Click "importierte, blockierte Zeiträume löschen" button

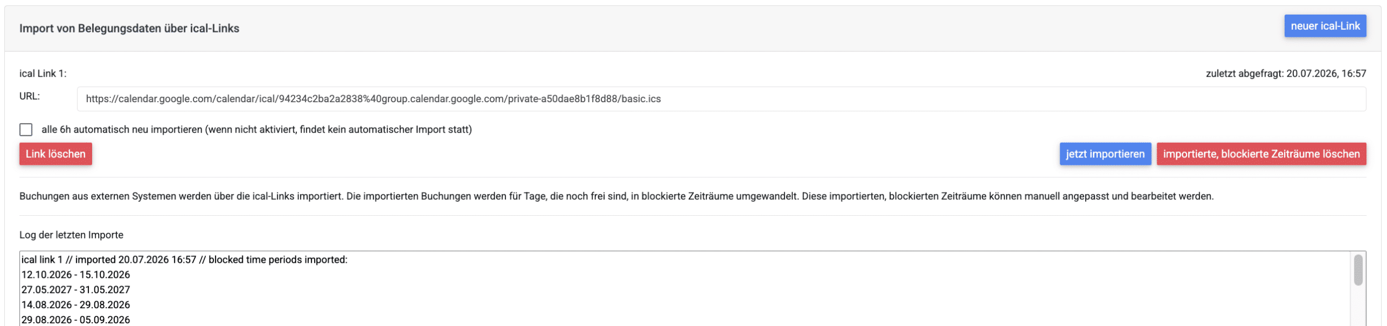(x=1261, y=154)
